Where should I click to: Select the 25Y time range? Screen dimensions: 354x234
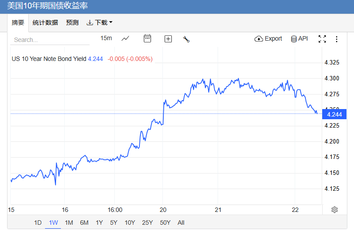point(147,223)
